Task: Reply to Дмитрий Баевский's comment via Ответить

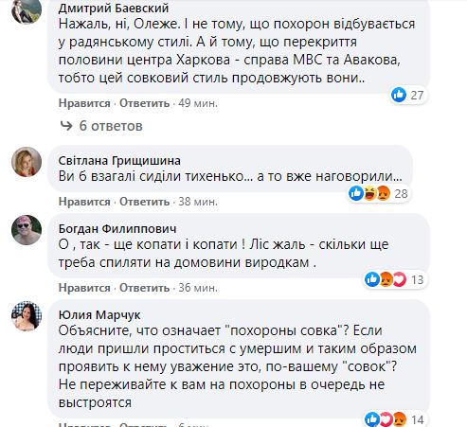Action: click(144, 103)
